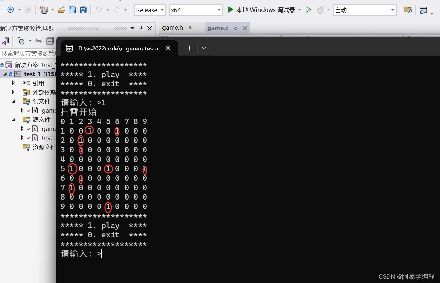
Task: Select the 头文件 folder in tree
Action: point(41,101)
